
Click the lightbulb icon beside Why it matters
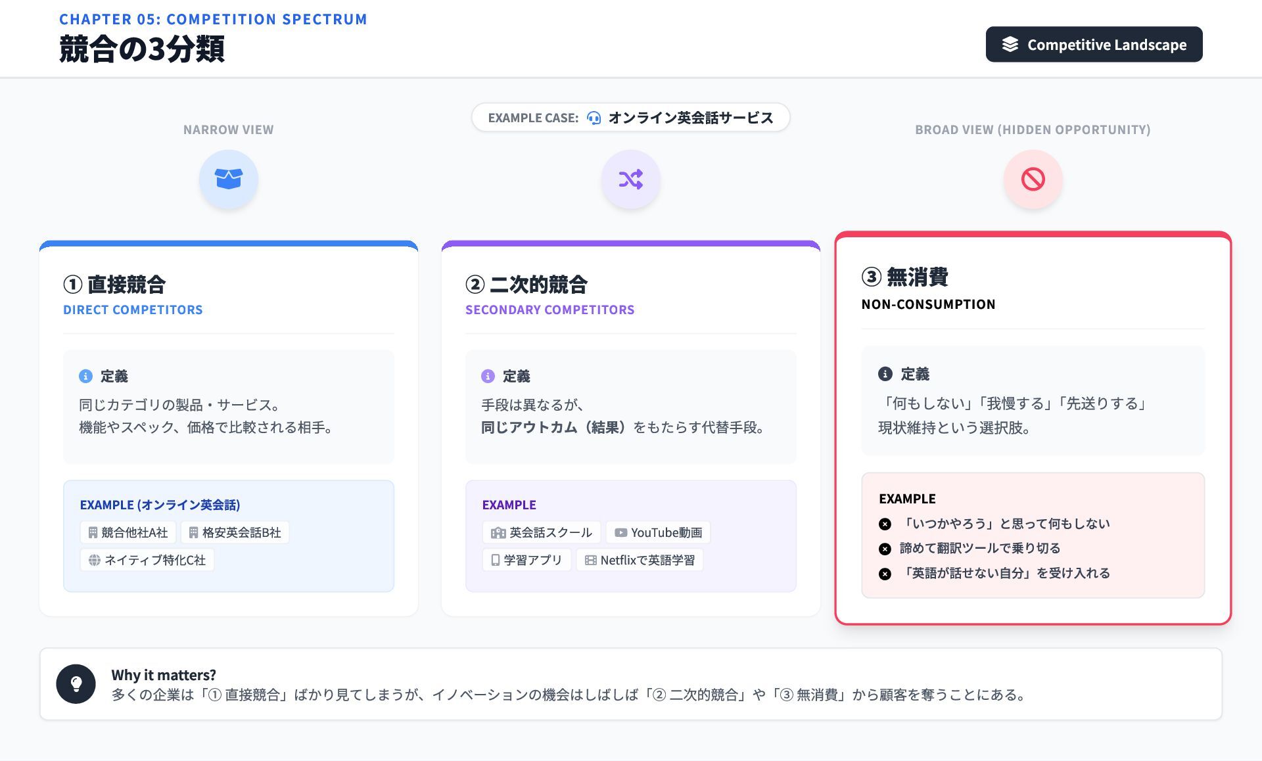click(76, 683)
